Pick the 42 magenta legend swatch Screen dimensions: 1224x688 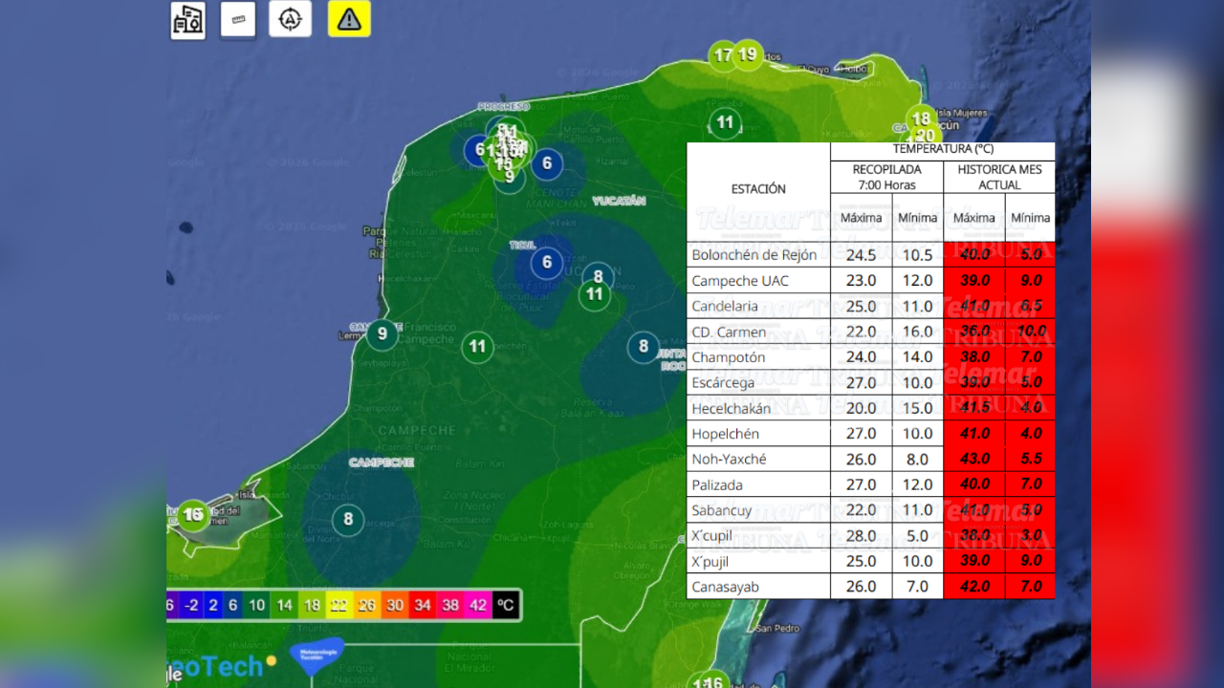[x=478, y=605]
